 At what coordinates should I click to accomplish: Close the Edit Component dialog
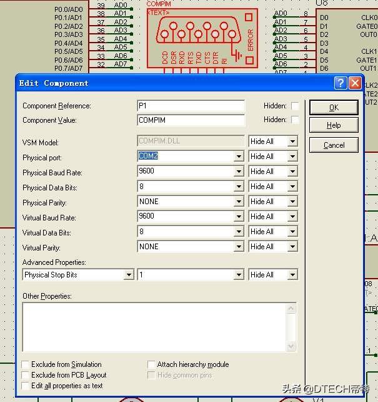[355, 83]
